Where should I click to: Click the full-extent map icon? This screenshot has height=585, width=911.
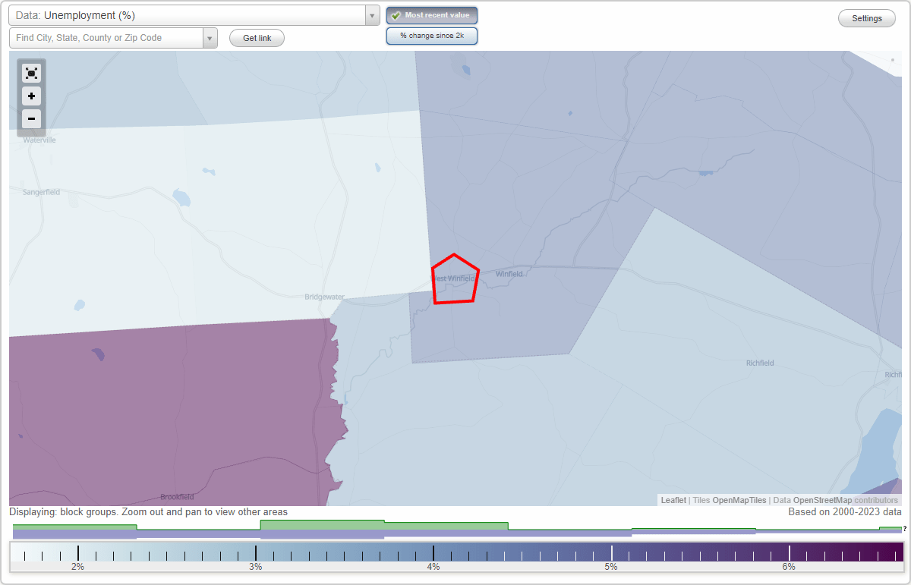(31, 73)
